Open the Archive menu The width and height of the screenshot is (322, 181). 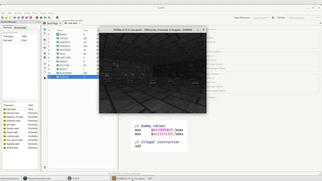(18, 13)
